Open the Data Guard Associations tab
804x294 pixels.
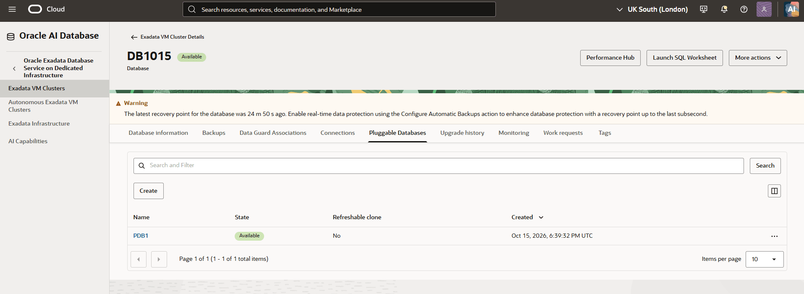point(273,133)
